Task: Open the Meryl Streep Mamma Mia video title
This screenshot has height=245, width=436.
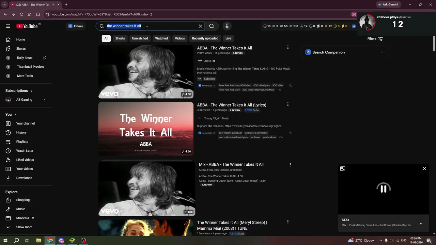Action: pos(232,225)
